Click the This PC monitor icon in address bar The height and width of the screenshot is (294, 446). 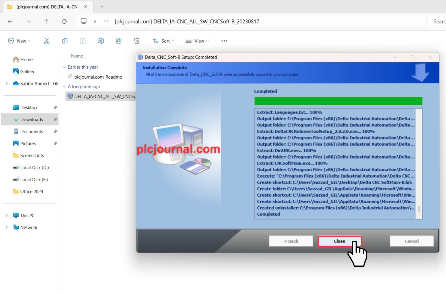84,21
